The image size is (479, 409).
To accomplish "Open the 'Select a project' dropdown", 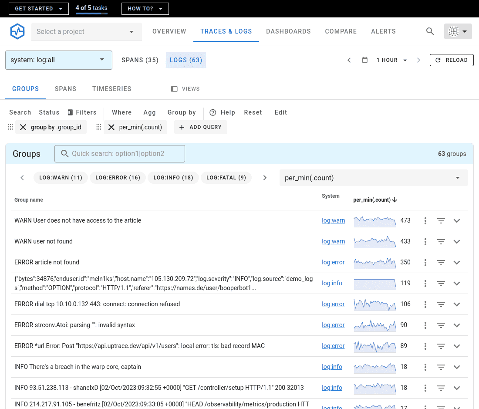I will click(x=86, y=31).
